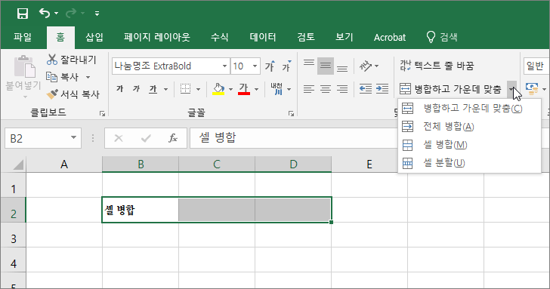Apply red font color
The width and height of the screenshot is (550, 289).
[x=244, y=89]
